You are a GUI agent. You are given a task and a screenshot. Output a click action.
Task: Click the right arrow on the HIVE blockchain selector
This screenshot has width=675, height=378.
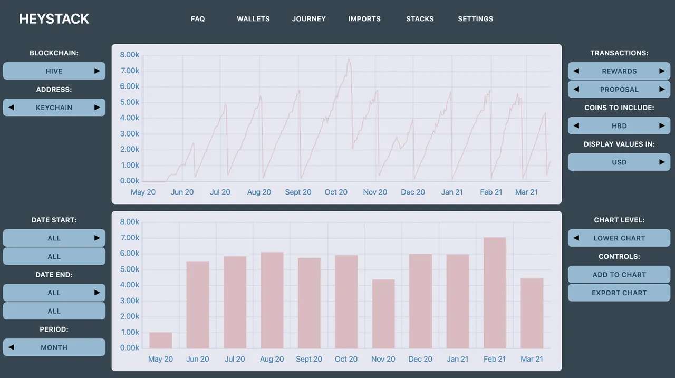pyautogui.click(x=97, y=71)
